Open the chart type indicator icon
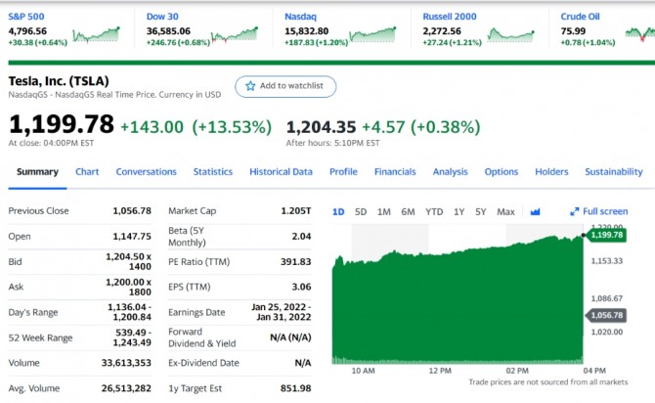 click(x=535, y=211)
